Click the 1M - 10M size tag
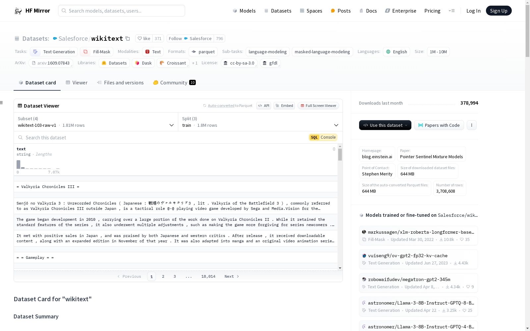Screen dimensions: 530x331 (438, 52)
